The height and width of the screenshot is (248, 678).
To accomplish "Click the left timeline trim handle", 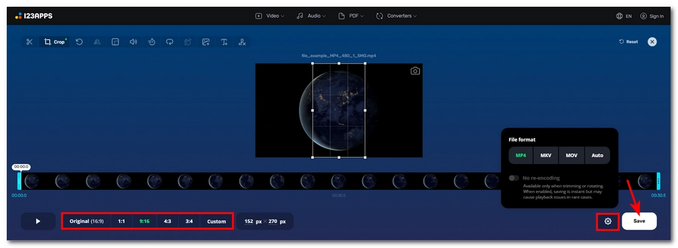I will (19, 181).
